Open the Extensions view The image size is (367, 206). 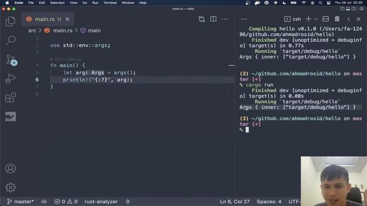point(10,98)
